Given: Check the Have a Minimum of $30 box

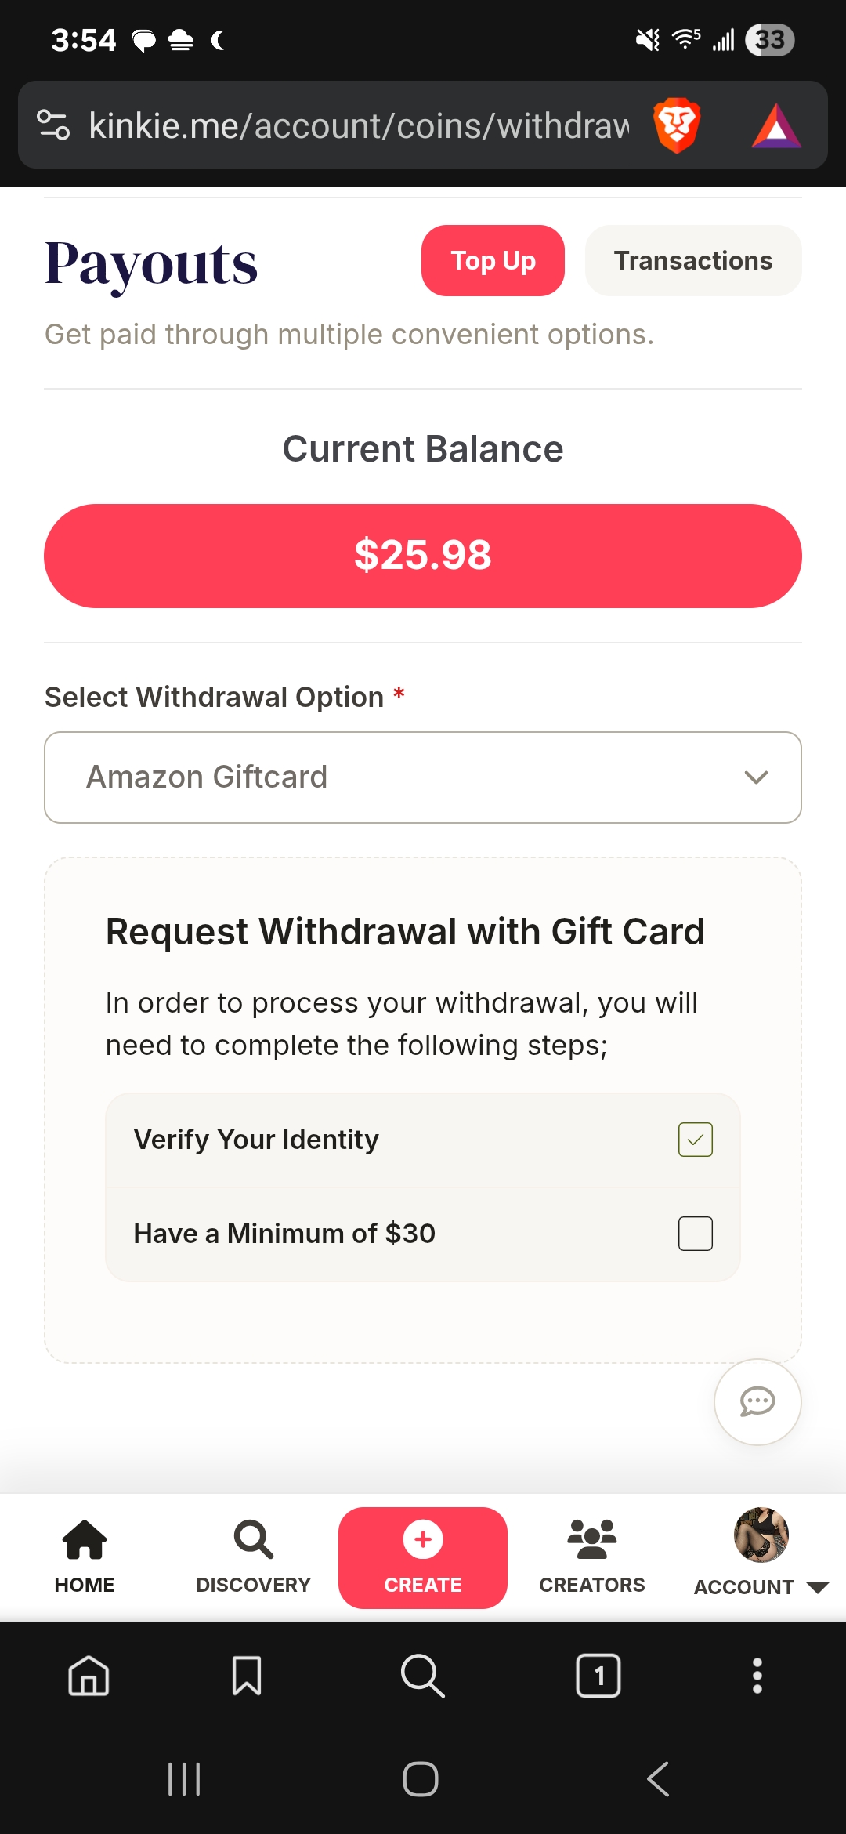Looking at the screenshot, I should tap(696, 1234).
